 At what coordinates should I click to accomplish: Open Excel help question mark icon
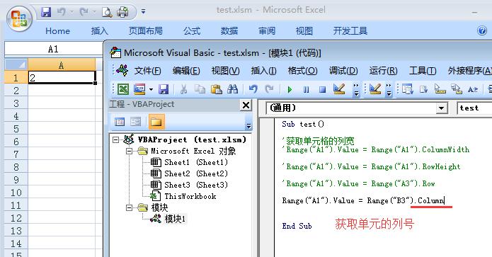pyautogui.click(x=482, y=30)
